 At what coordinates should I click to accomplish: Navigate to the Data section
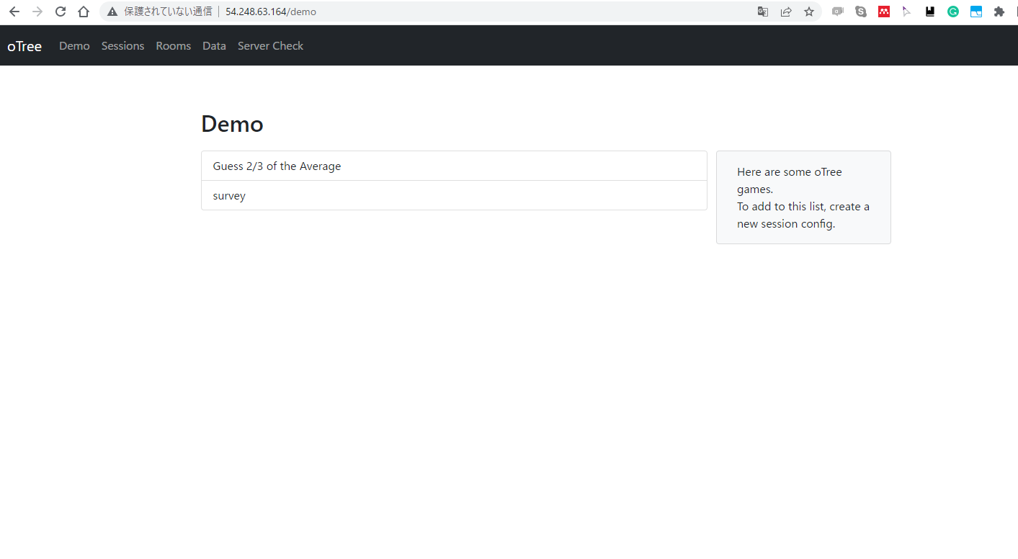pyautogui.click(x=214, y=45)
